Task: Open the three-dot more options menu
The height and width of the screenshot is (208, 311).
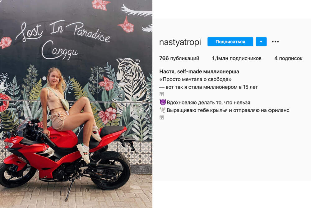Action: coord(275,42)
